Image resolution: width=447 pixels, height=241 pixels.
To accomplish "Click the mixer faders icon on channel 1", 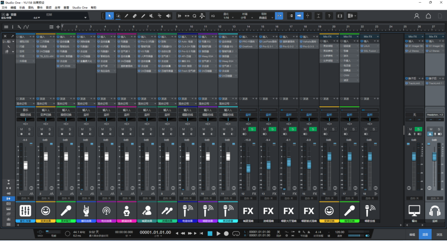I will pos(25,211).
